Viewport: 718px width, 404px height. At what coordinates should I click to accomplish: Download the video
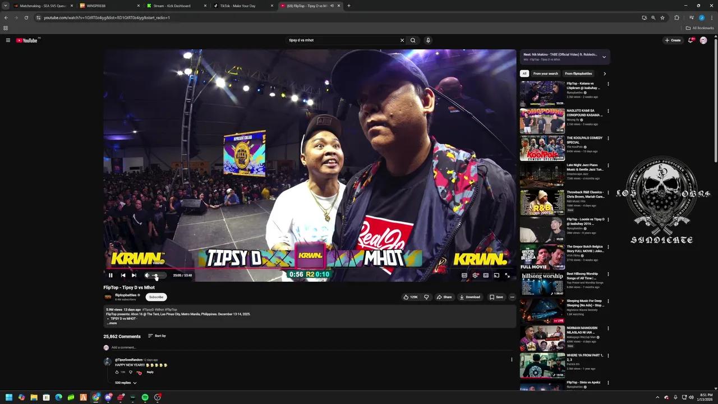click(470, 297)
